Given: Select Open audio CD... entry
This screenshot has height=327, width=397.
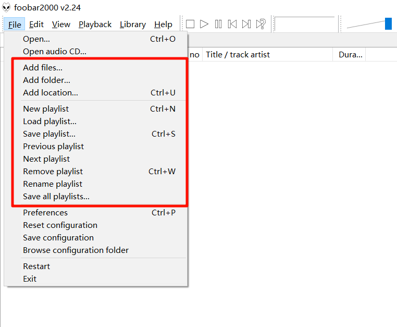Looking at the screenshot, I should (96, 52).
